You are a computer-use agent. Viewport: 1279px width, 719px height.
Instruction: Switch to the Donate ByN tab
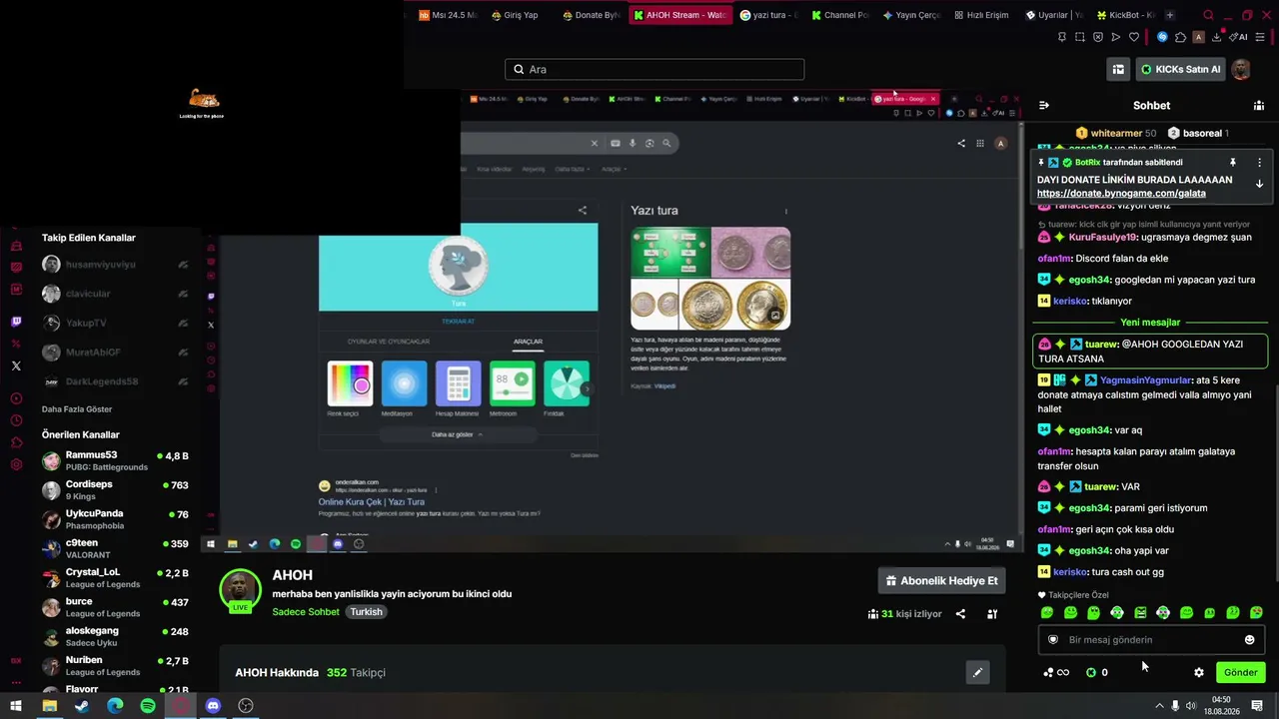[x=592, y=15]
